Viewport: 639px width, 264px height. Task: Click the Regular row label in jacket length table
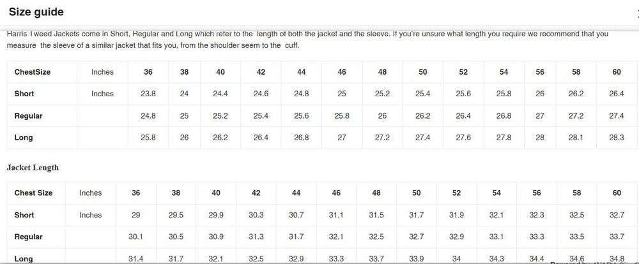point(28,237)
